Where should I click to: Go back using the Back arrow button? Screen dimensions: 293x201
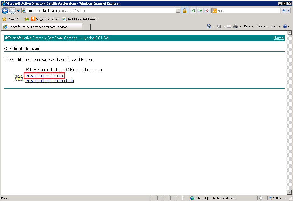click(x=5, y=11)
